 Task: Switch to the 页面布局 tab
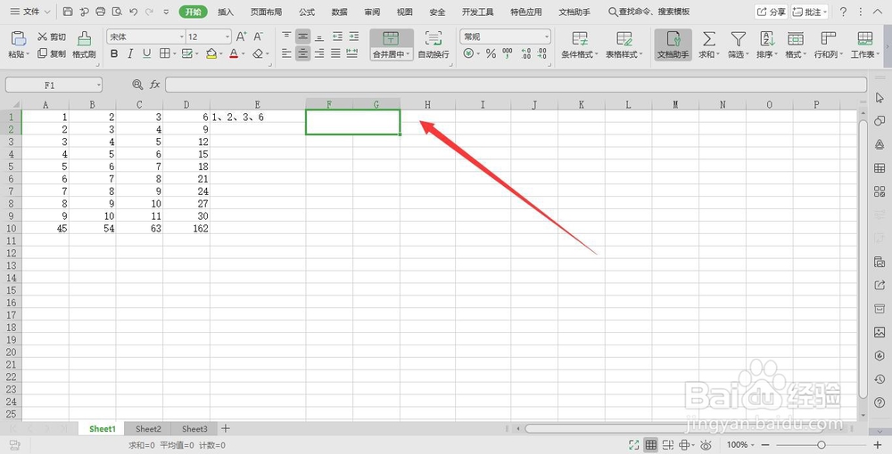(x=266, y=12)
